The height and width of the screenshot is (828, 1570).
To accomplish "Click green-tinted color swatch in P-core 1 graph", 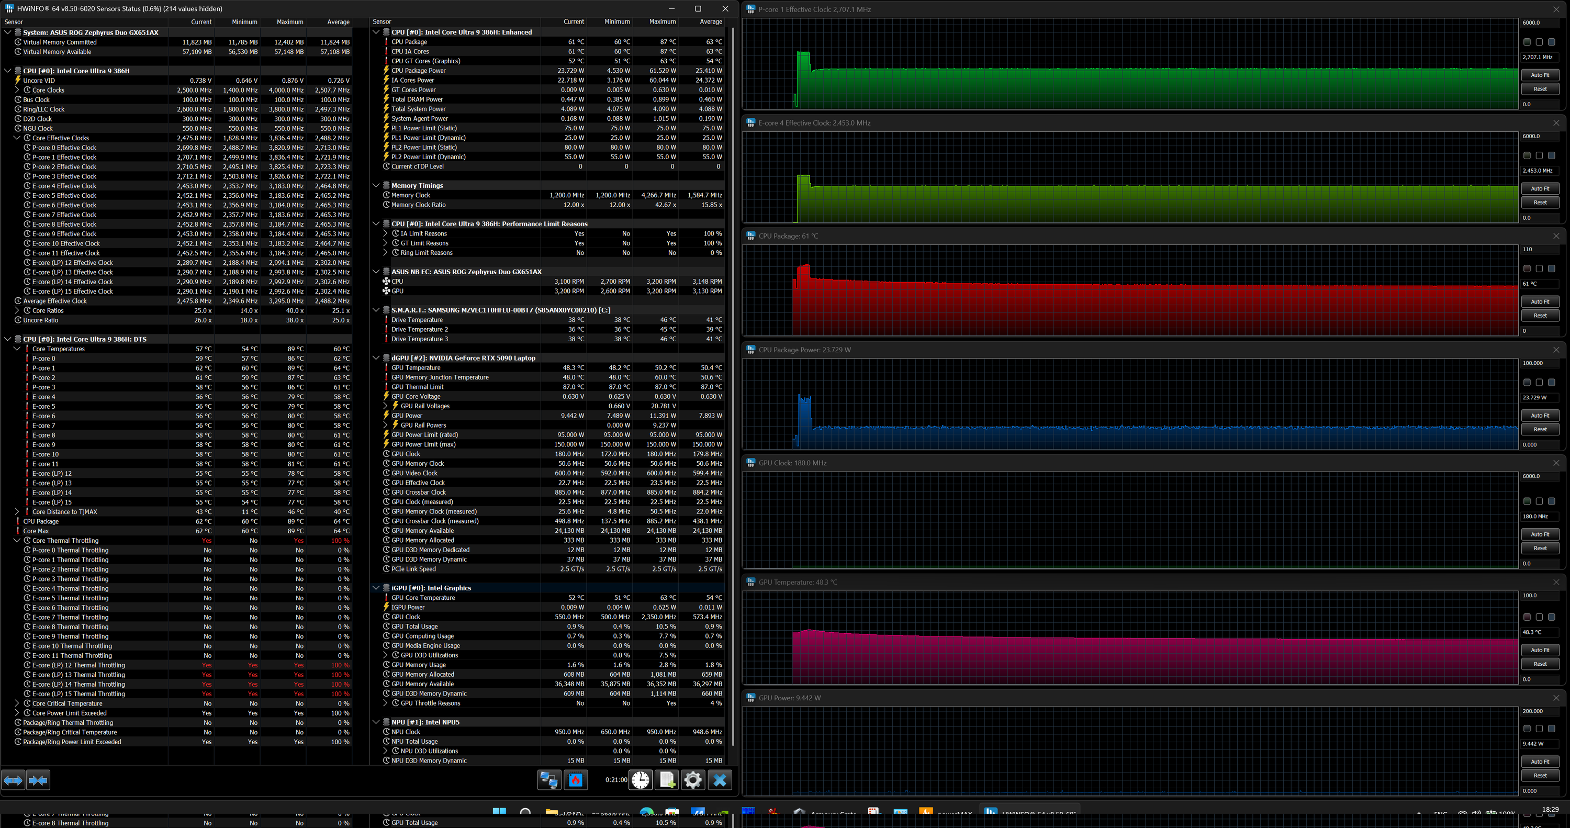I will [1527, 42].
